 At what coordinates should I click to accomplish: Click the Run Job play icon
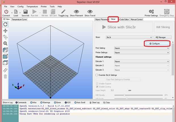[x=34, y=12]
